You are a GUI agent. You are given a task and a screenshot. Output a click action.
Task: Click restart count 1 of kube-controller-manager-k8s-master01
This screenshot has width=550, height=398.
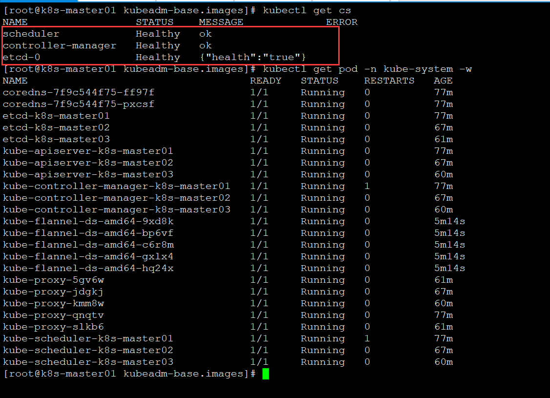367,186
